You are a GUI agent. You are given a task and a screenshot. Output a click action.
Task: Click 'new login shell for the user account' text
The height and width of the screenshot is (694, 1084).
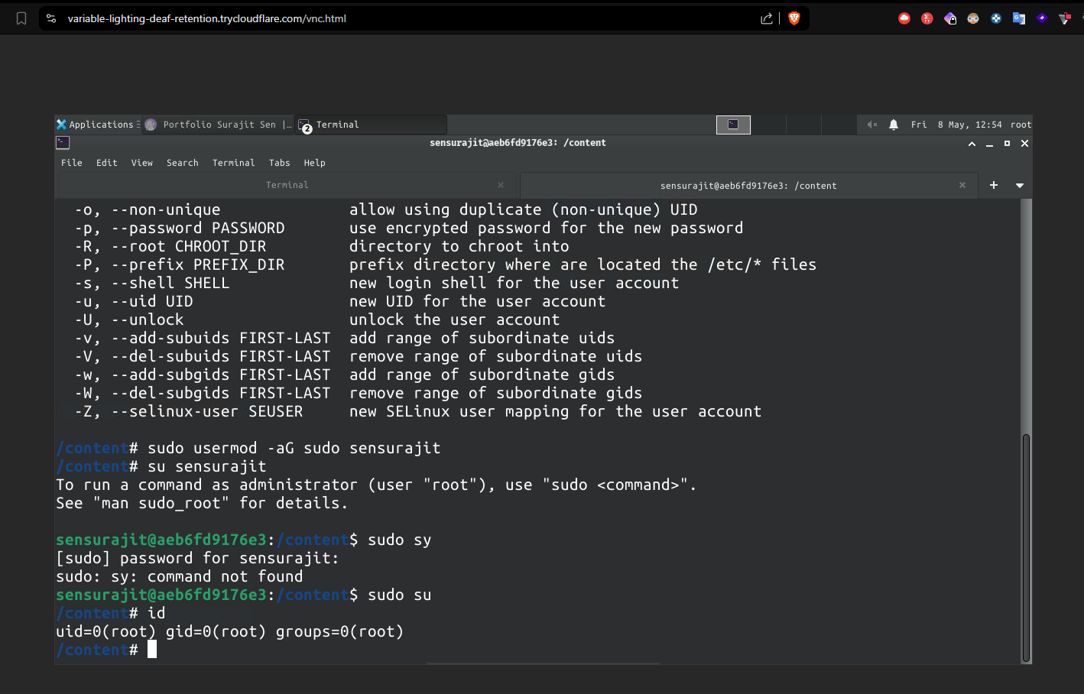(x=514, y=283)
